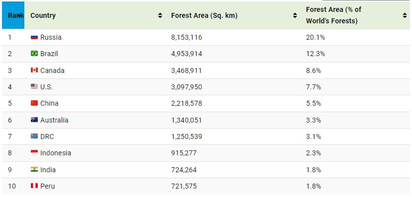Click the India flag icon
The image size is (412, 201).
(34, 170)
